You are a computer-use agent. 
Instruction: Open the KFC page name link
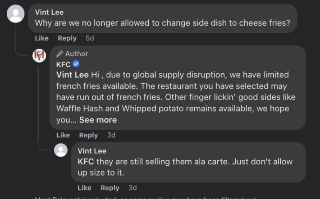pos(64,64)
